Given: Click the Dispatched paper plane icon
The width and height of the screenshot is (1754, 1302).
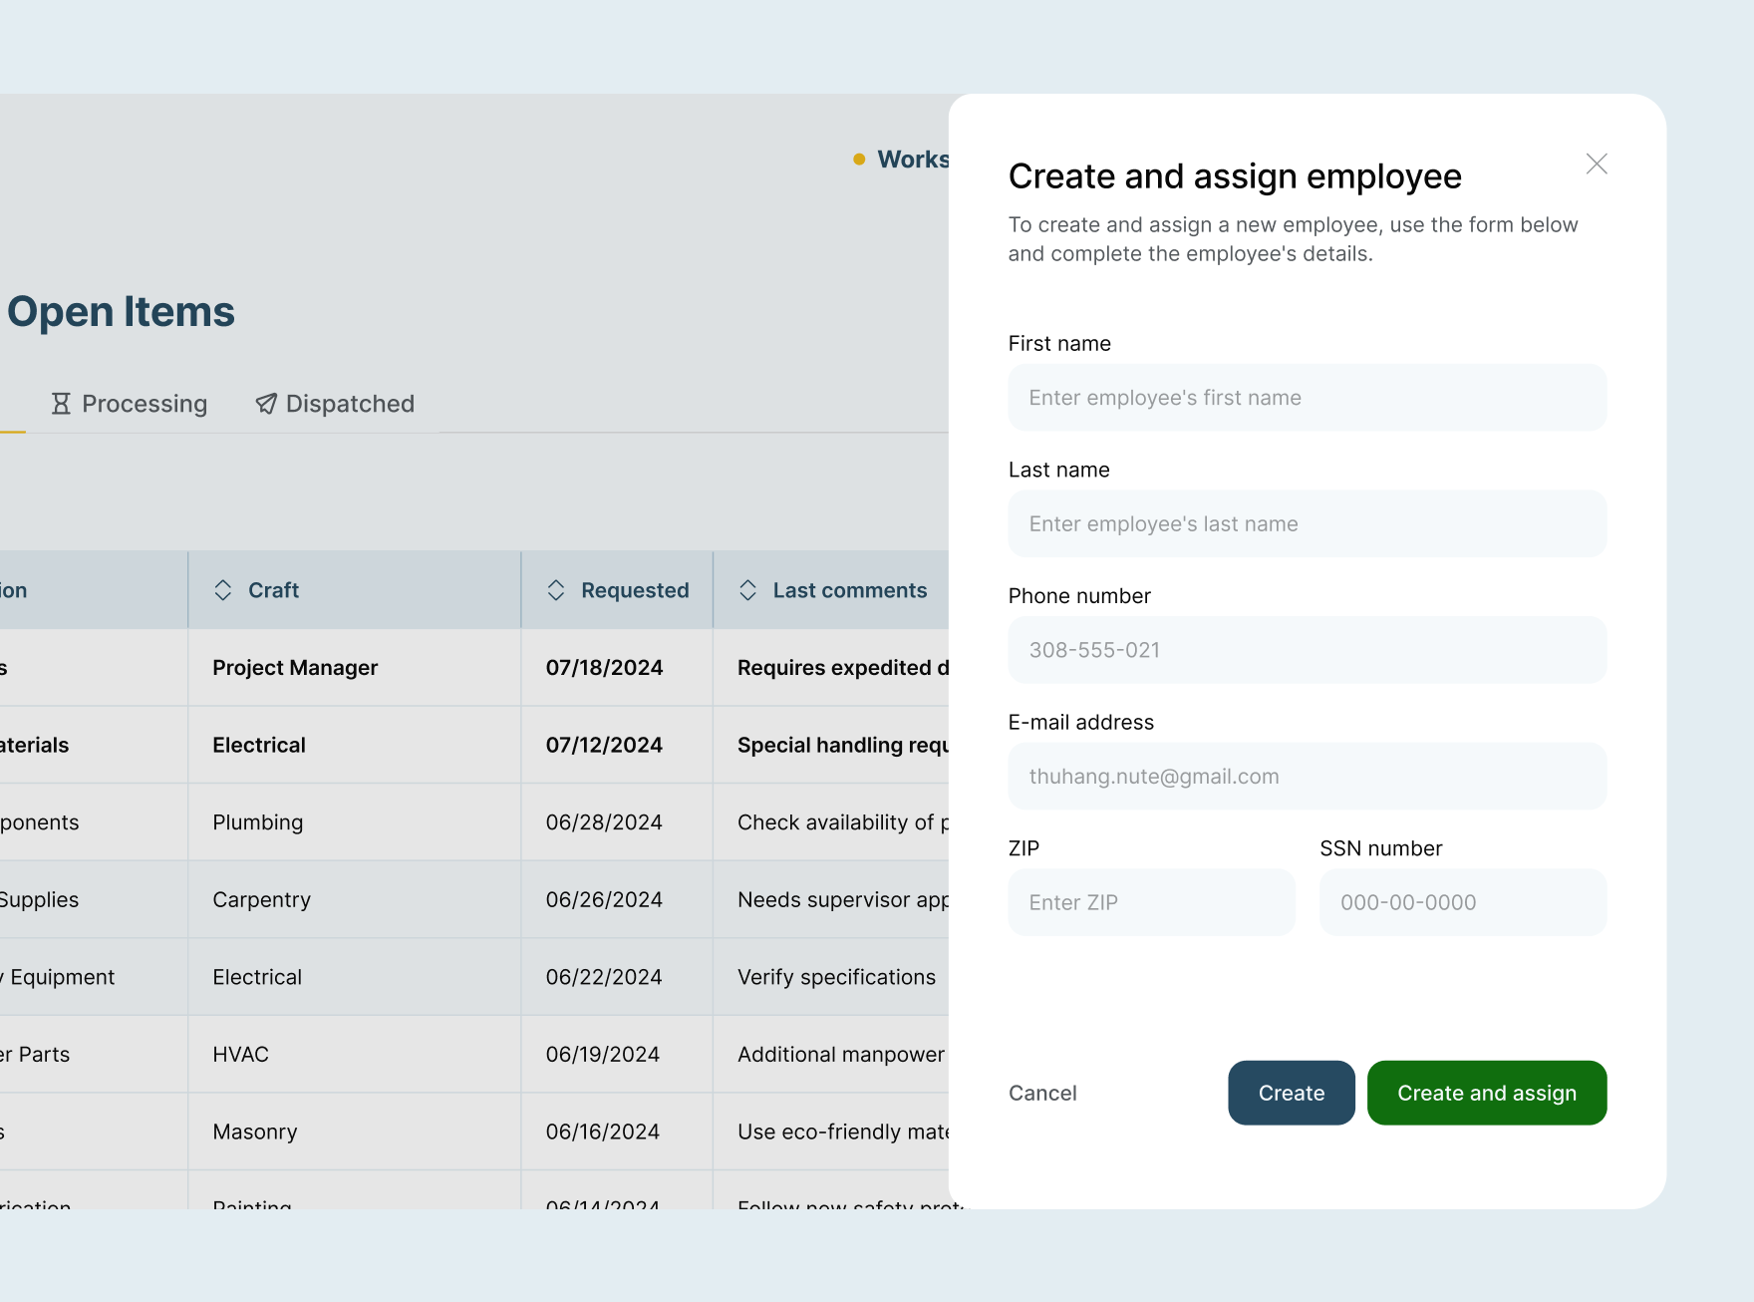Looking at the screenshot, I should [x=266, y=404].
